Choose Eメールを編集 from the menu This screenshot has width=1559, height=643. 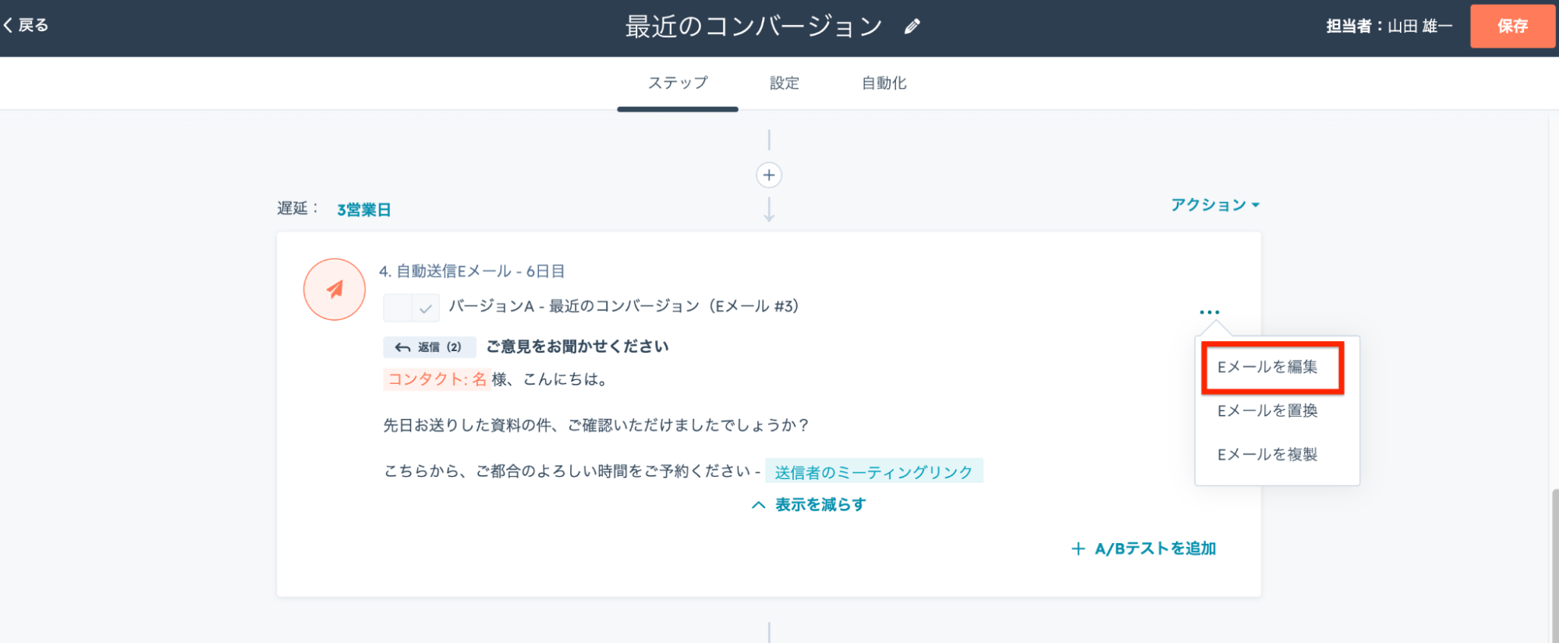(1267, 367)
